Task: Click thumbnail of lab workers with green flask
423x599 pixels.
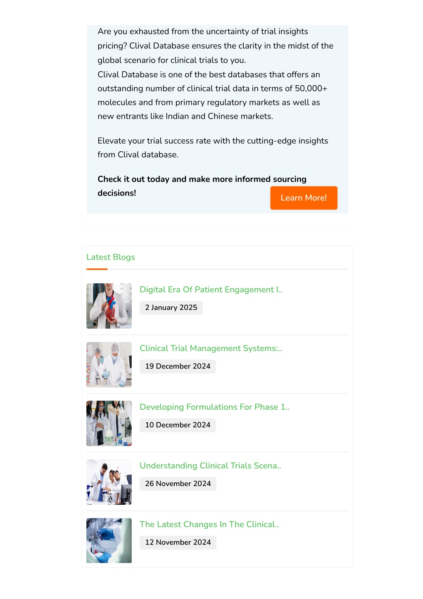Action: tap(109, 423)
